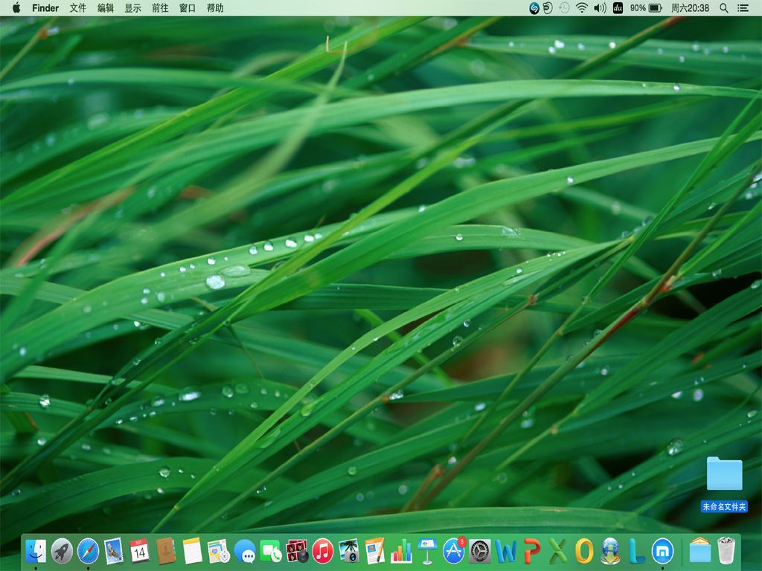
Task: Open the 窗口 menu
Action: [188, 8]
